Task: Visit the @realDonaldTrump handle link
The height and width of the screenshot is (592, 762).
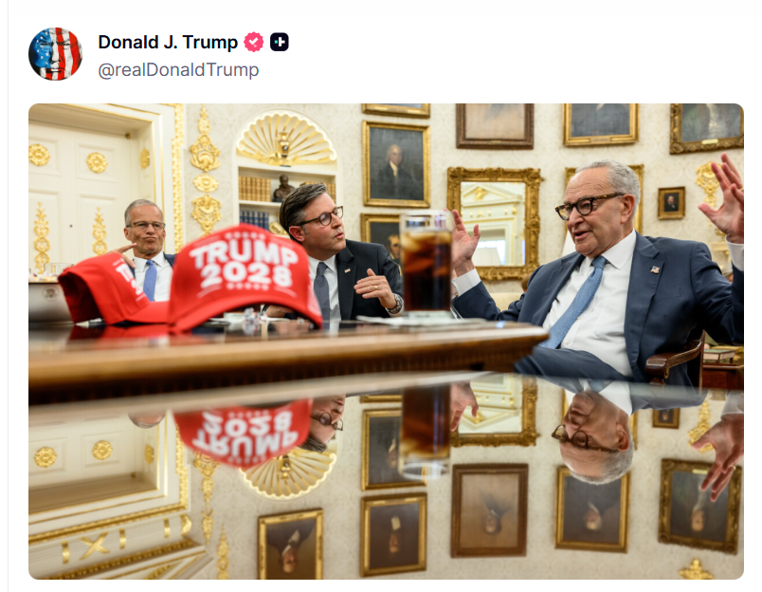Action: [178, 69]
